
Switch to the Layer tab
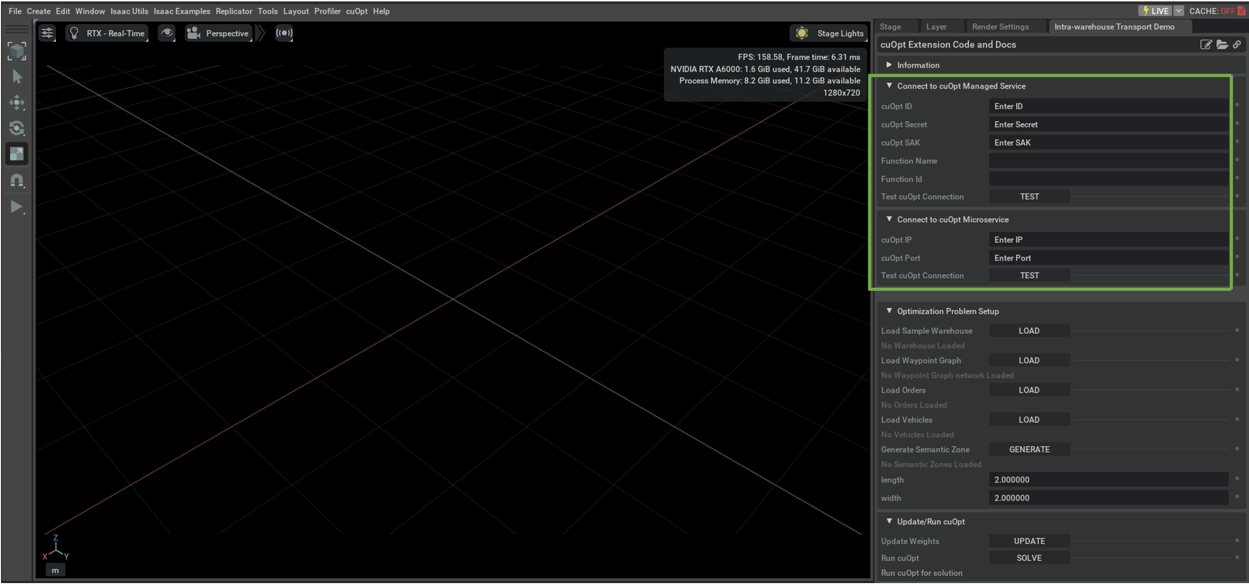click(x=936, y=27)
